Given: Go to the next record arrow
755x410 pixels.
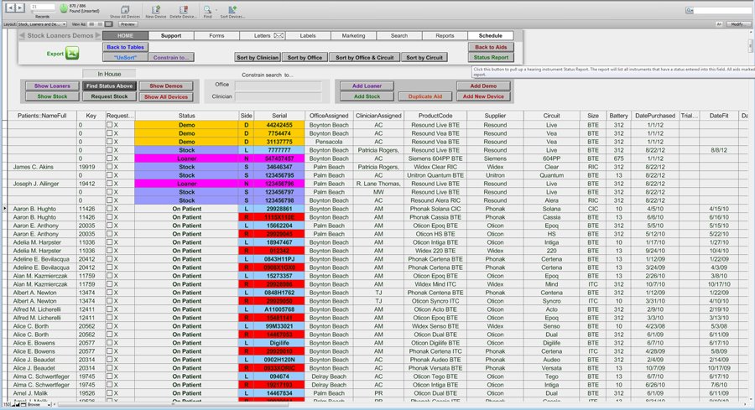Looking at the screenshot, I should click(x=20, y=8).
